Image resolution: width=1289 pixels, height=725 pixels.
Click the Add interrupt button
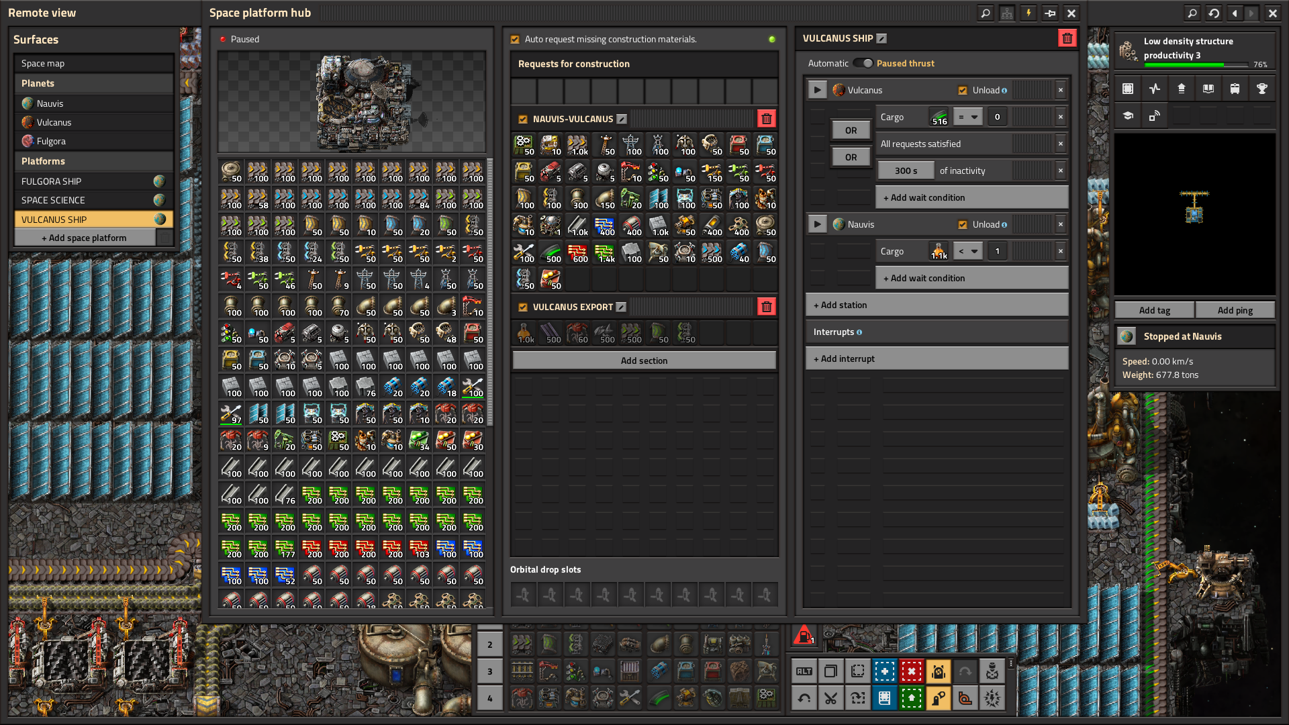[x=936, y=358]
